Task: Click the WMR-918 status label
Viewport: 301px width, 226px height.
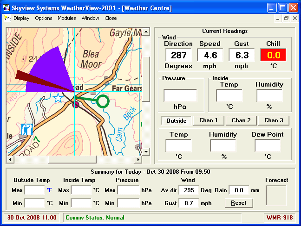Action: [x=280, y=218]
